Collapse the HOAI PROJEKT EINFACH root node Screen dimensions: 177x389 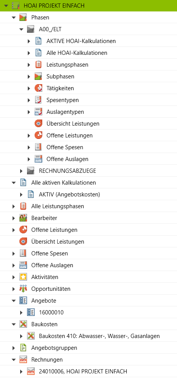6,5
